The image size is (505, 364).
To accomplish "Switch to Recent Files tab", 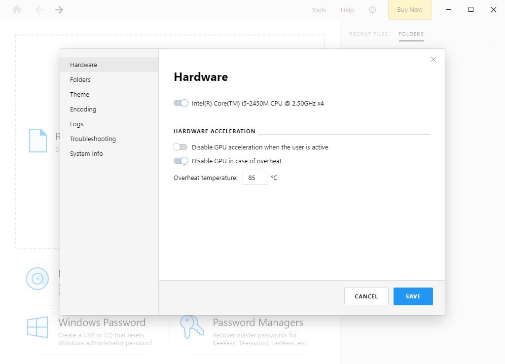I will click(368, 34).
